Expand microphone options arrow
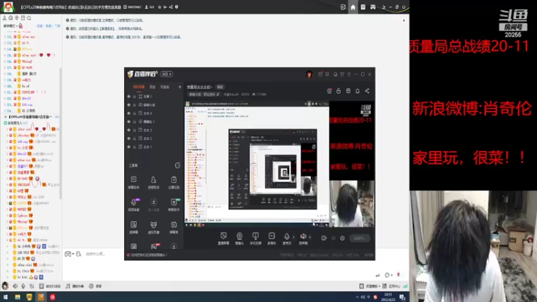Screen dimensions: 537x302 point(293,237)
